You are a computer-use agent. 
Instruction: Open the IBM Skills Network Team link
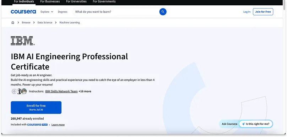point(61,91)
